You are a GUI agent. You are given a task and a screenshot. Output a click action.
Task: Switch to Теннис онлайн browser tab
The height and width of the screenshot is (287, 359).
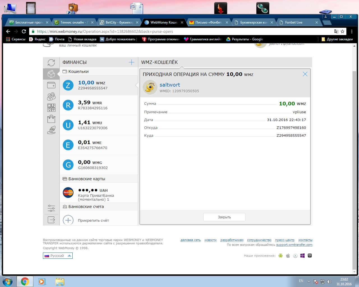coord(74,22)
